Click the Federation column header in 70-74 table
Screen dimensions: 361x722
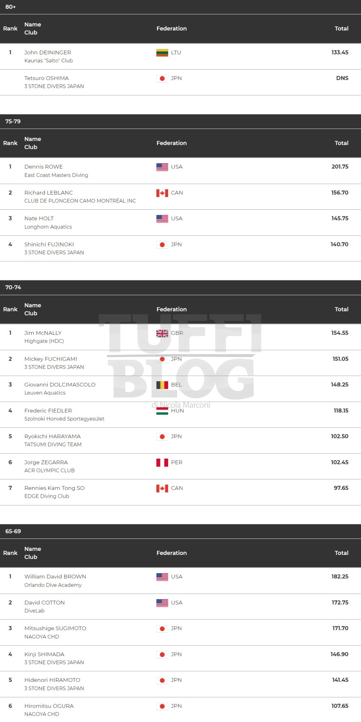click(x=172, y=309)
